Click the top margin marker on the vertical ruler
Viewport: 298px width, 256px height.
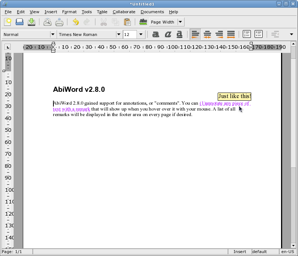(x=4, y=71)
